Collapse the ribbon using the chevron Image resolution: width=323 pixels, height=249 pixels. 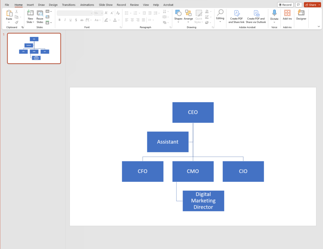click(319, 26)
